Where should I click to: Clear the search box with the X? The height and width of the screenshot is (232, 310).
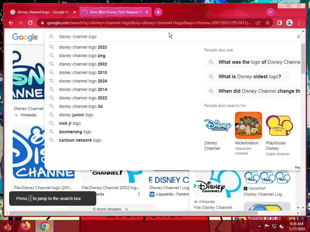click(298, 37)
